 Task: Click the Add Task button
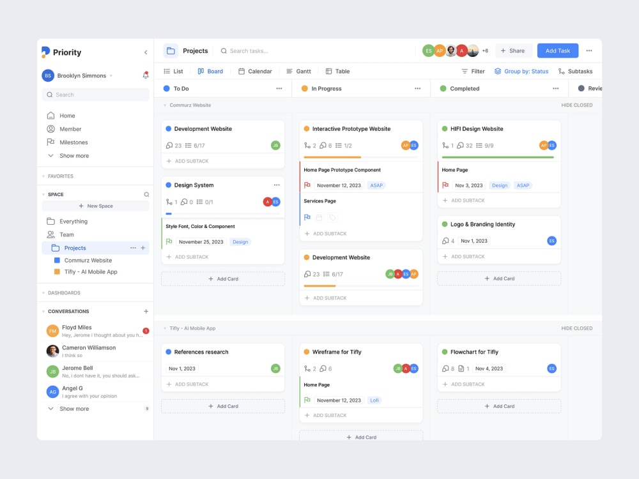pos(557,51)
